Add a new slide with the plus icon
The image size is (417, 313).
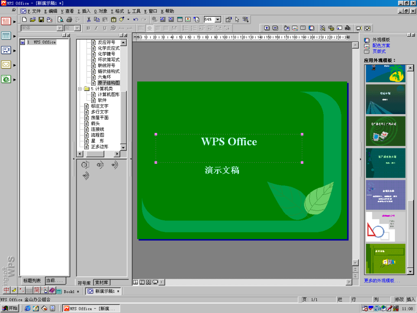[267, 28]
